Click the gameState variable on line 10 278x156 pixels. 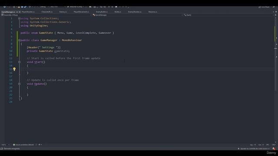pyautogui.click(x=61, y=51)
